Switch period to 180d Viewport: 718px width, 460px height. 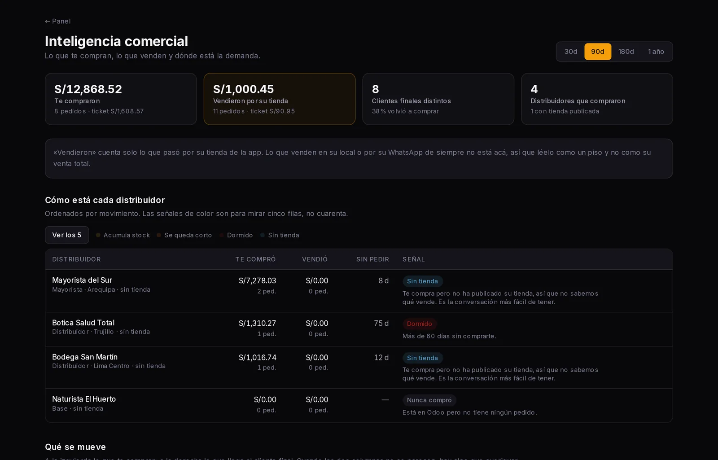click(x=626, y=52)
